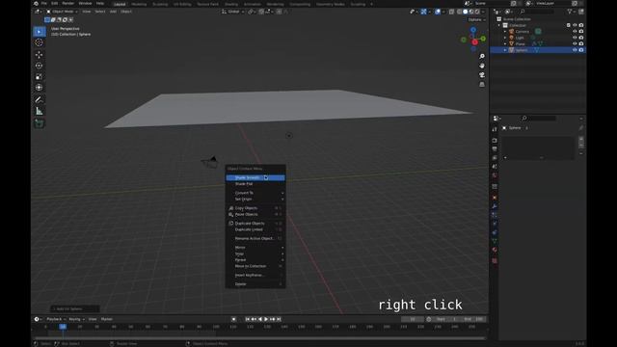Click the properties panel search field
617x347 pixels.
pos(538,118)
